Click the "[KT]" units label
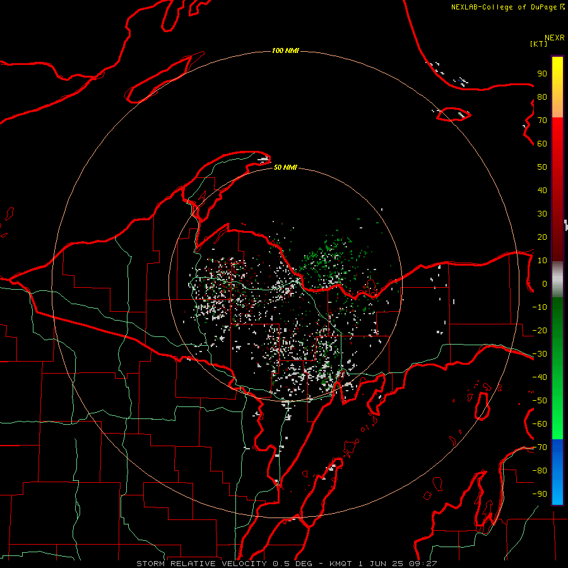The image size is (568, 568). click(x=538, y=44)
